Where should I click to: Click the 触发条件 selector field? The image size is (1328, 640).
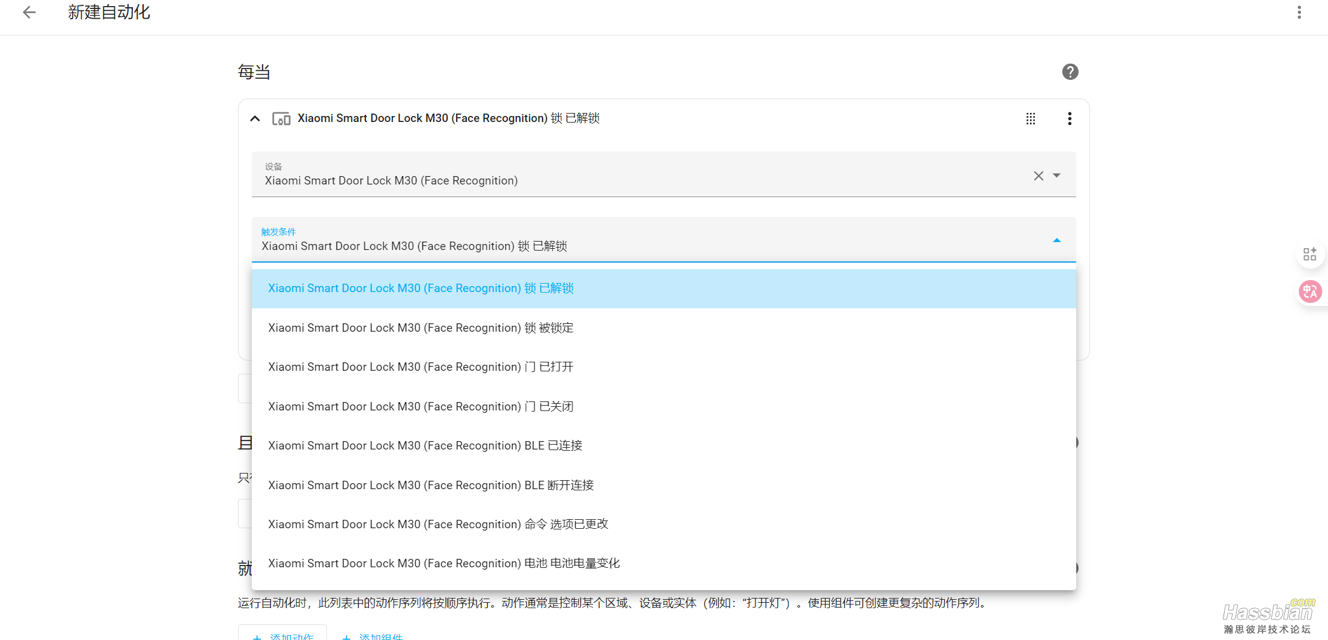tap(663, 240)
